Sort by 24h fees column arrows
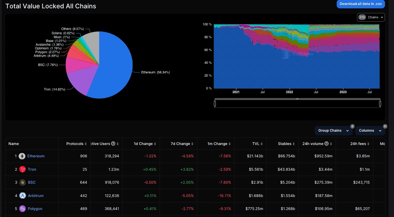This screenshot has height=217, width=394. [368, 144]
